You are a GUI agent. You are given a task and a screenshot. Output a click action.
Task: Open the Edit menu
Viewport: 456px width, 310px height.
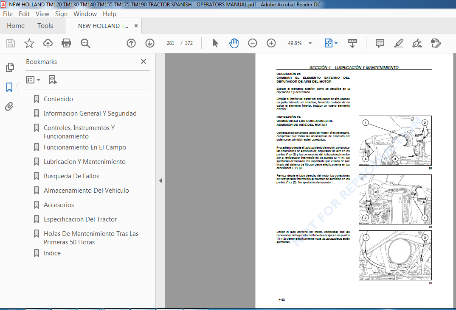pos(24,14)
